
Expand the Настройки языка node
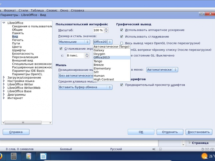[x=4, y=81]
